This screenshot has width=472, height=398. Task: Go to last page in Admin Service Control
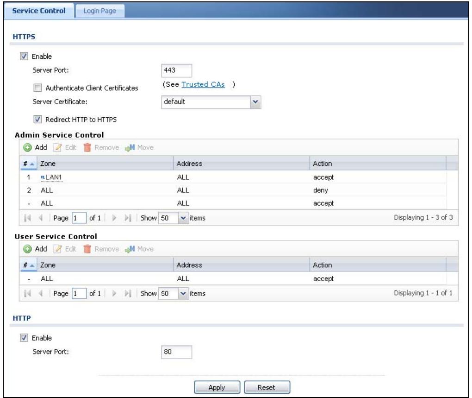click(128, 218)
